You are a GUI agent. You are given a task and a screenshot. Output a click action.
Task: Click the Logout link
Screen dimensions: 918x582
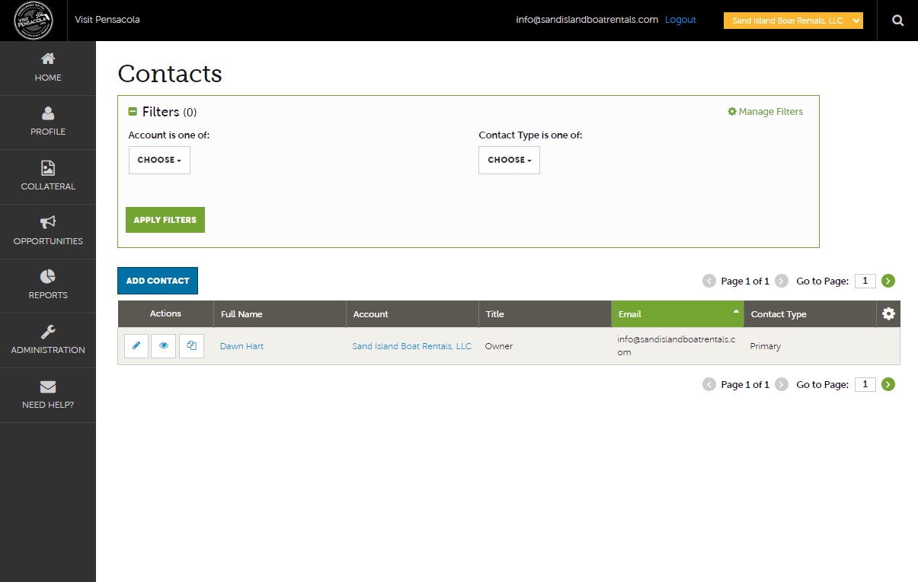click(x=680, y=20)
